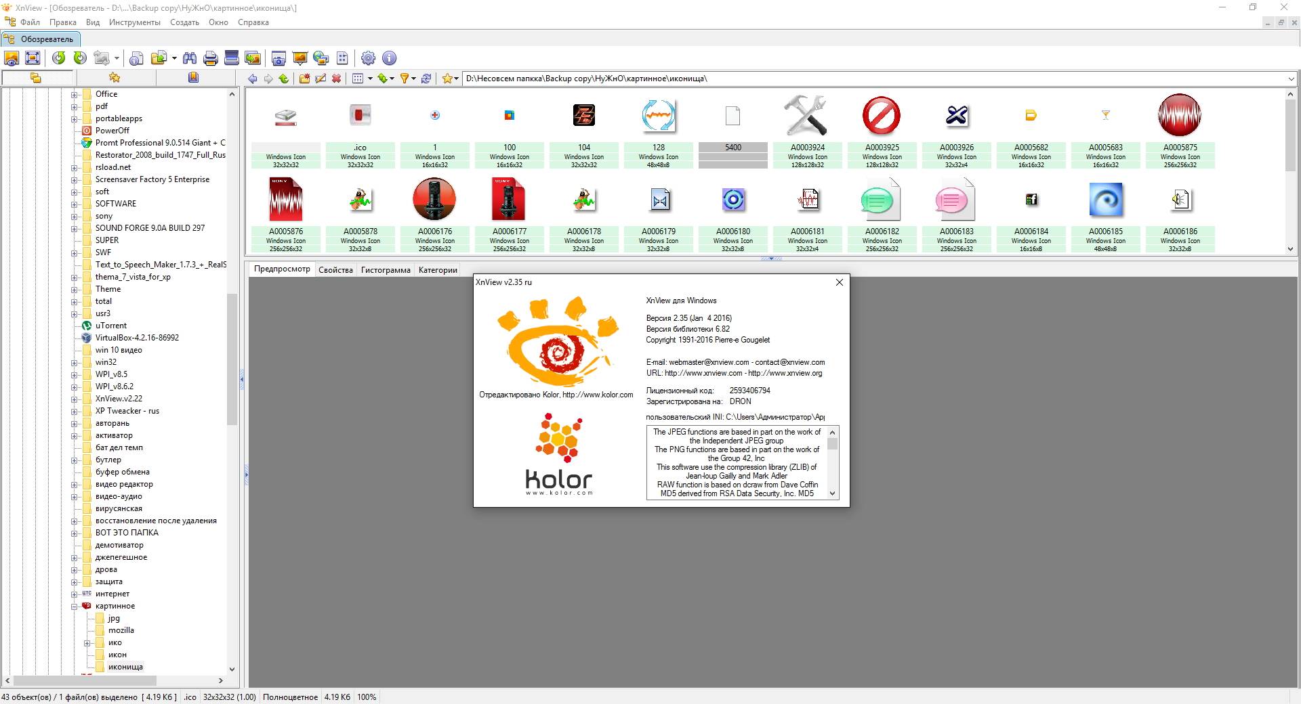
Task: Switch to the Категории tab
Action: click(438, 270)
